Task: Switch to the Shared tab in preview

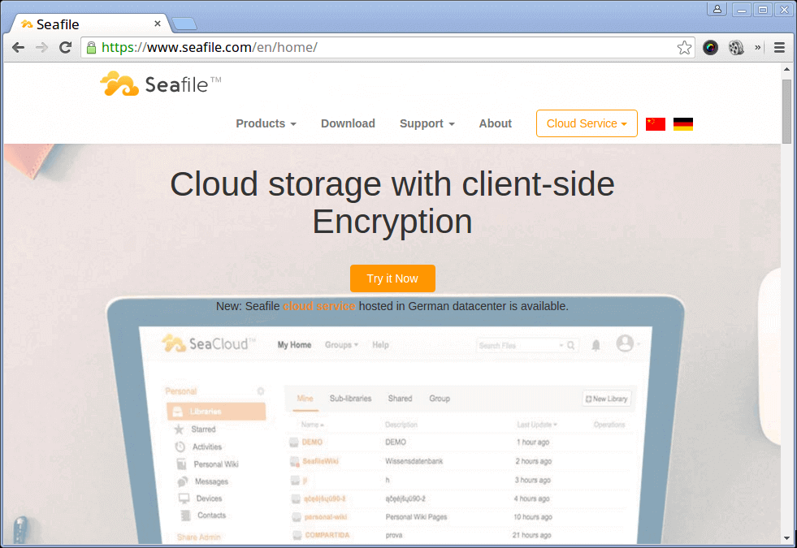Action: 400,399
